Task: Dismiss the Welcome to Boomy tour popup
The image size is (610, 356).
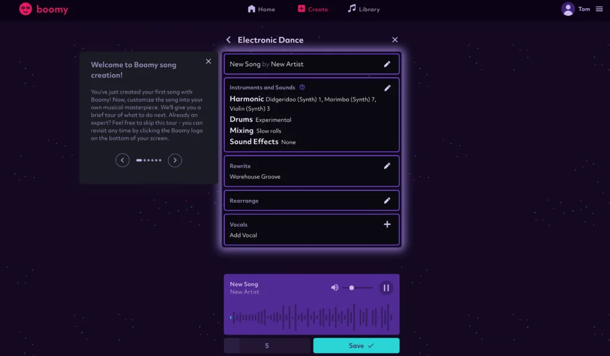Action: pyautogui.click(x=208, y=61)
